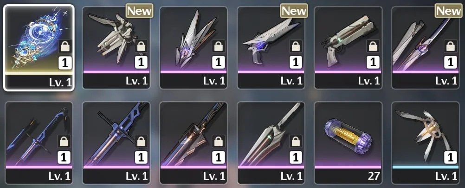Click the New badge on the white pistol
Screen dimensions: 465x188
294,11
